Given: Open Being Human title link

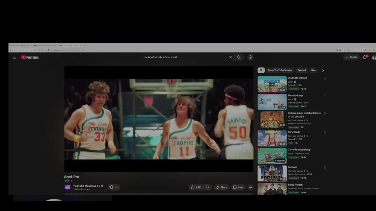Looking at the screenshot, I should [295, 185].
